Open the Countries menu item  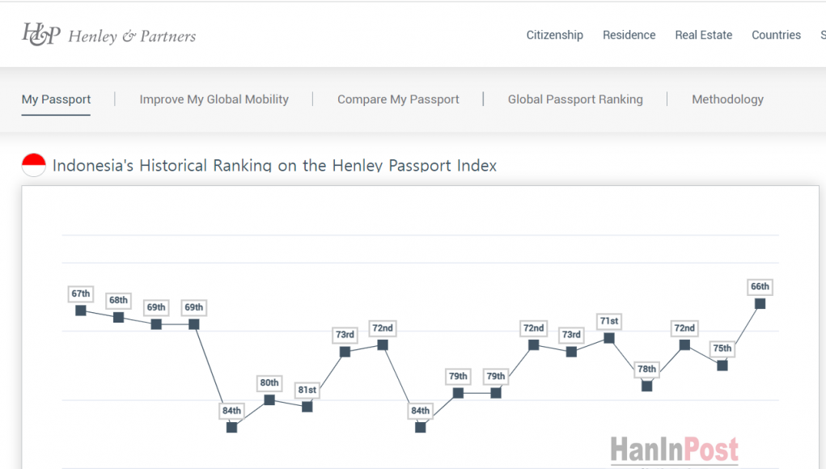(x=776, y=35)
